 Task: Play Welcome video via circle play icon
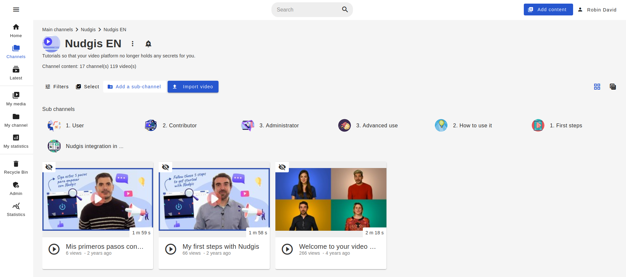coord(287,249)
